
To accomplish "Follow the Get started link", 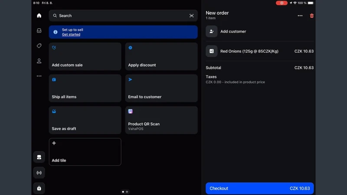I will pyautogui.click(x=71, y=35).
